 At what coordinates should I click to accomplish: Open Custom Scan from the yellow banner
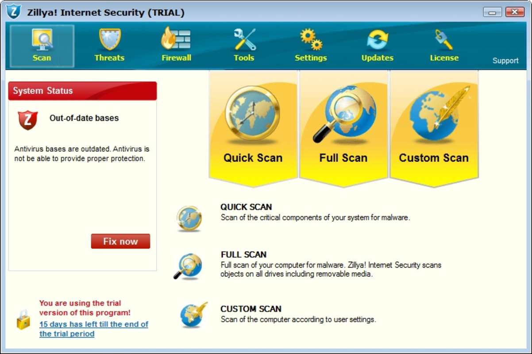(x=434, y=128)
